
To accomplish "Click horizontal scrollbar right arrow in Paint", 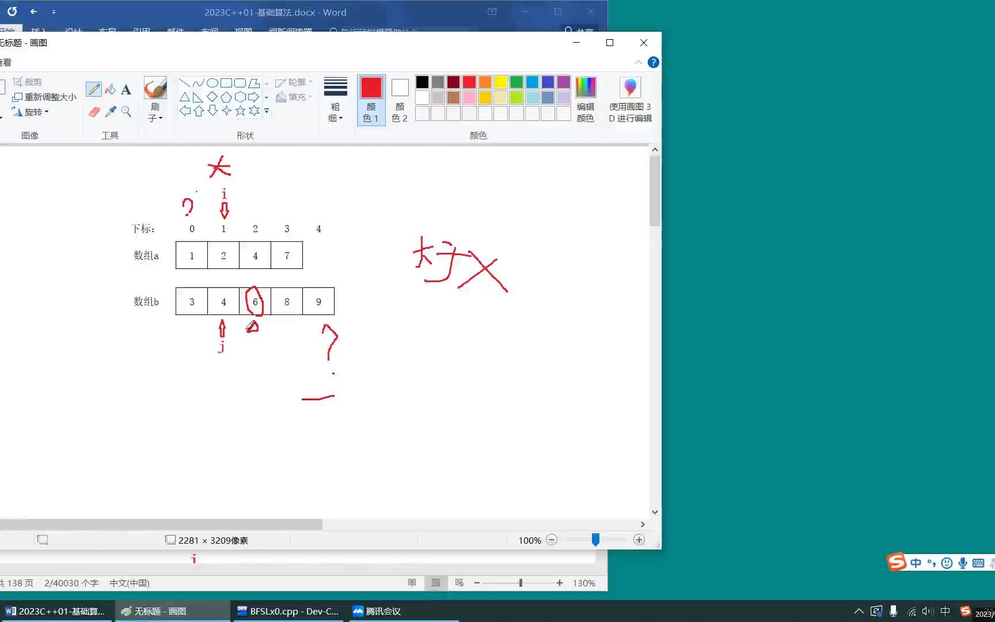I will click(643, 524).
